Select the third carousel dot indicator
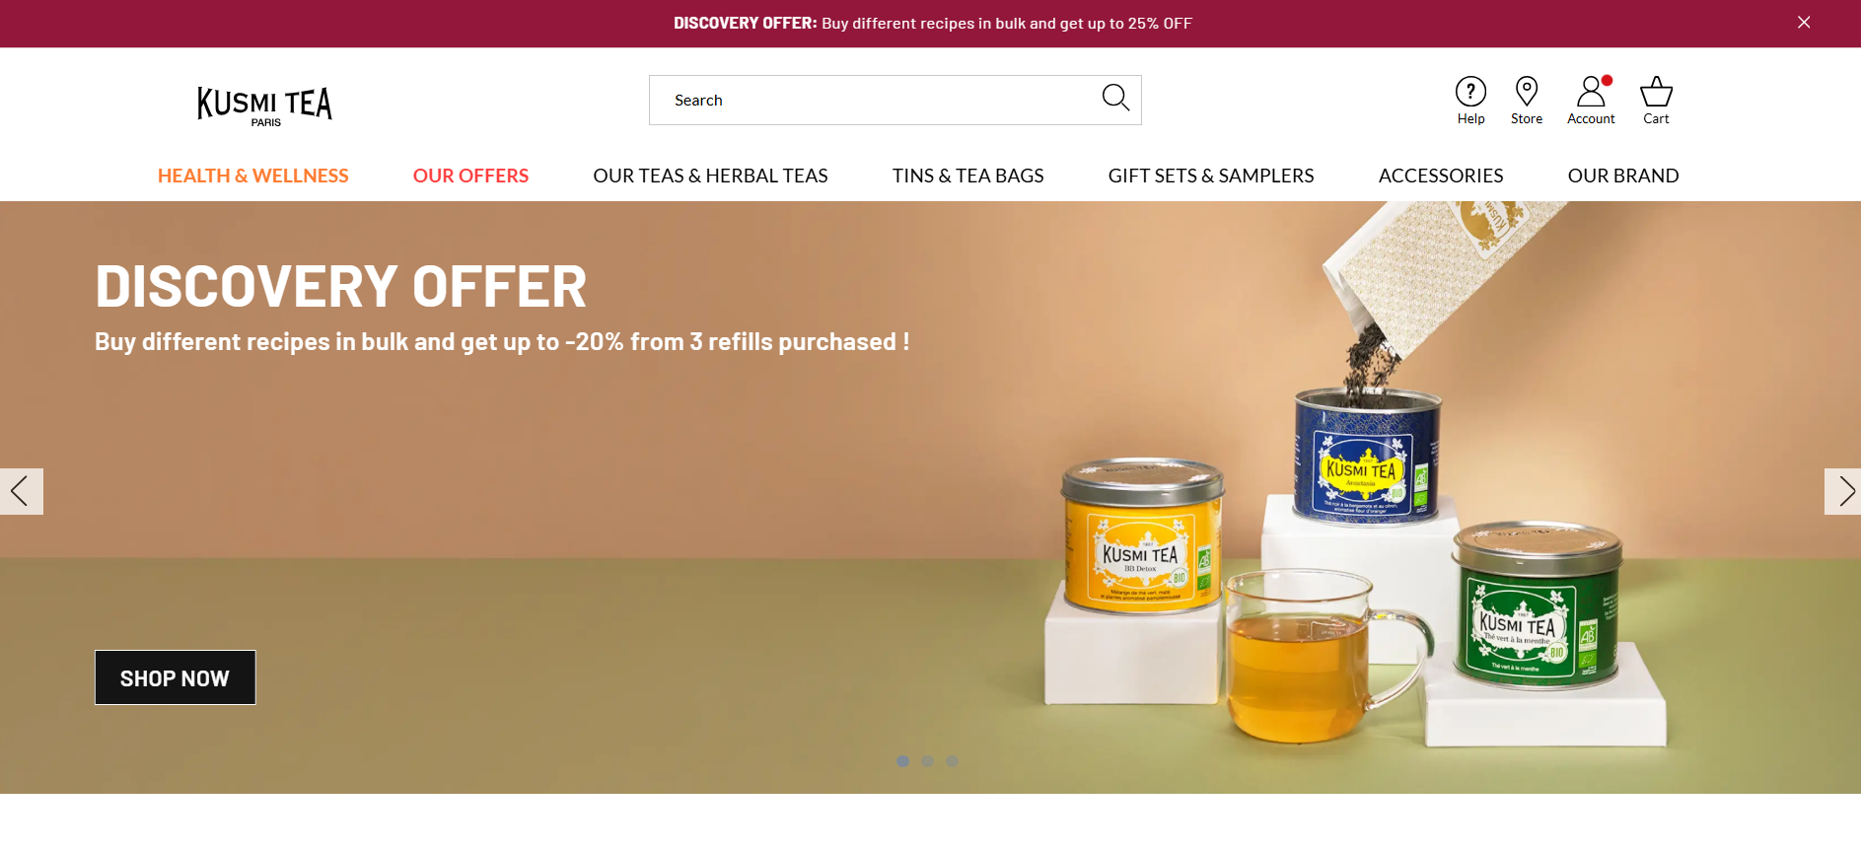This screenshot has width=1861, height=851. point(952,761)
